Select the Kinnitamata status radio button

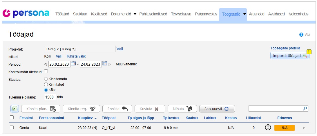(x=46, y=79)
